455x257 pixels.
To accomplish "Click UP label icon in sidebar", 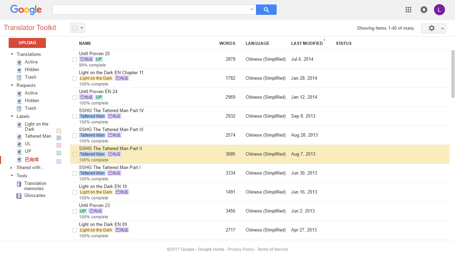I will point(19,151).
